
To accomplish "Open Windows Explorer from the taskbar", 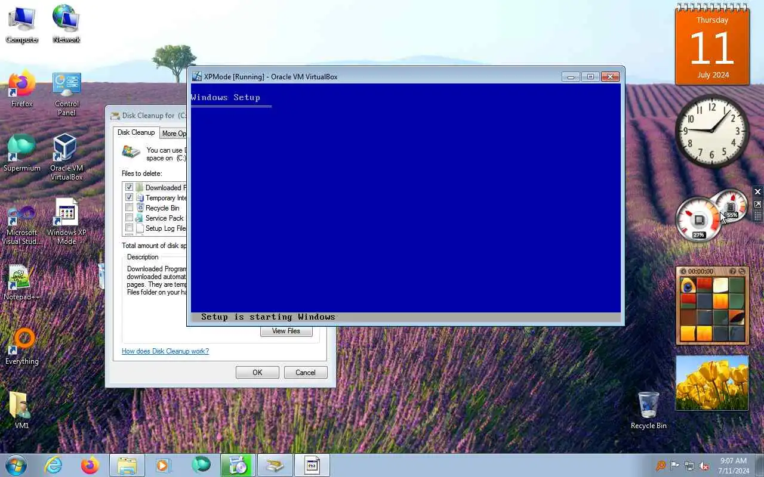I will 127,465.
